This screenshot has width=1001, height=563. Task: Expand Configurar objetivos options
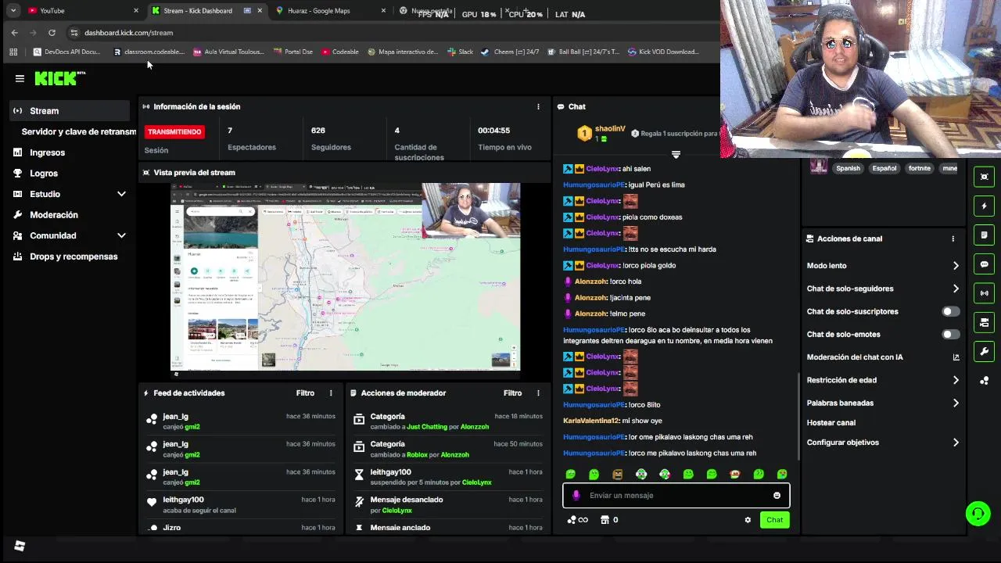(x=956, y=443)
